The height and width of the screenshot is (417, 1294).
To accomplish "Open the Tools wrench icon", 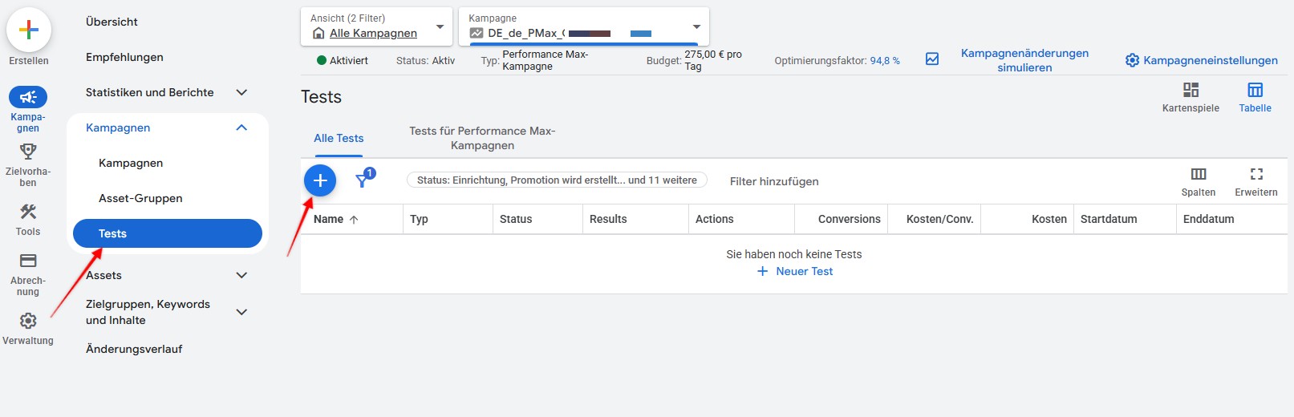I will [x=28, y=212].
